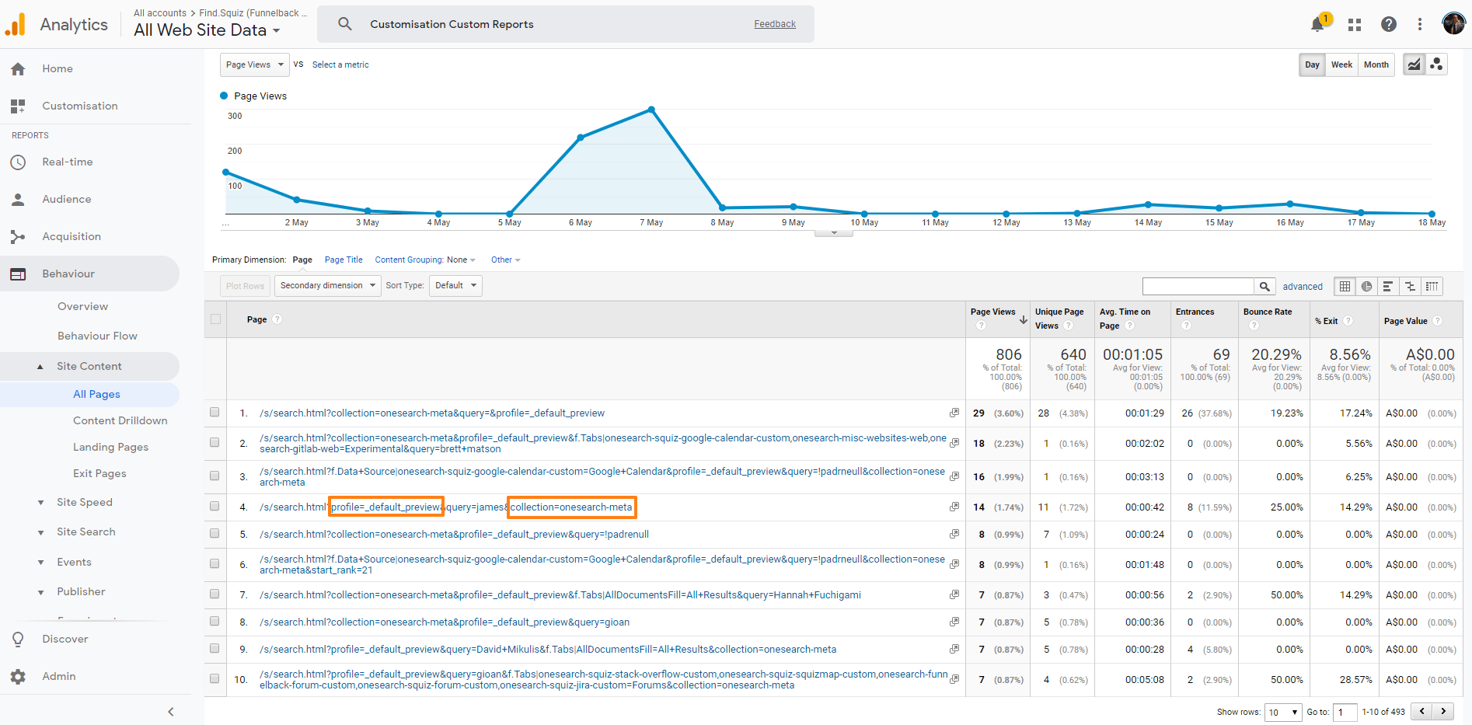This screenshot has height=725, width=1472.
Task: Open Google Analytics notifications bell
Action: 1315,24
